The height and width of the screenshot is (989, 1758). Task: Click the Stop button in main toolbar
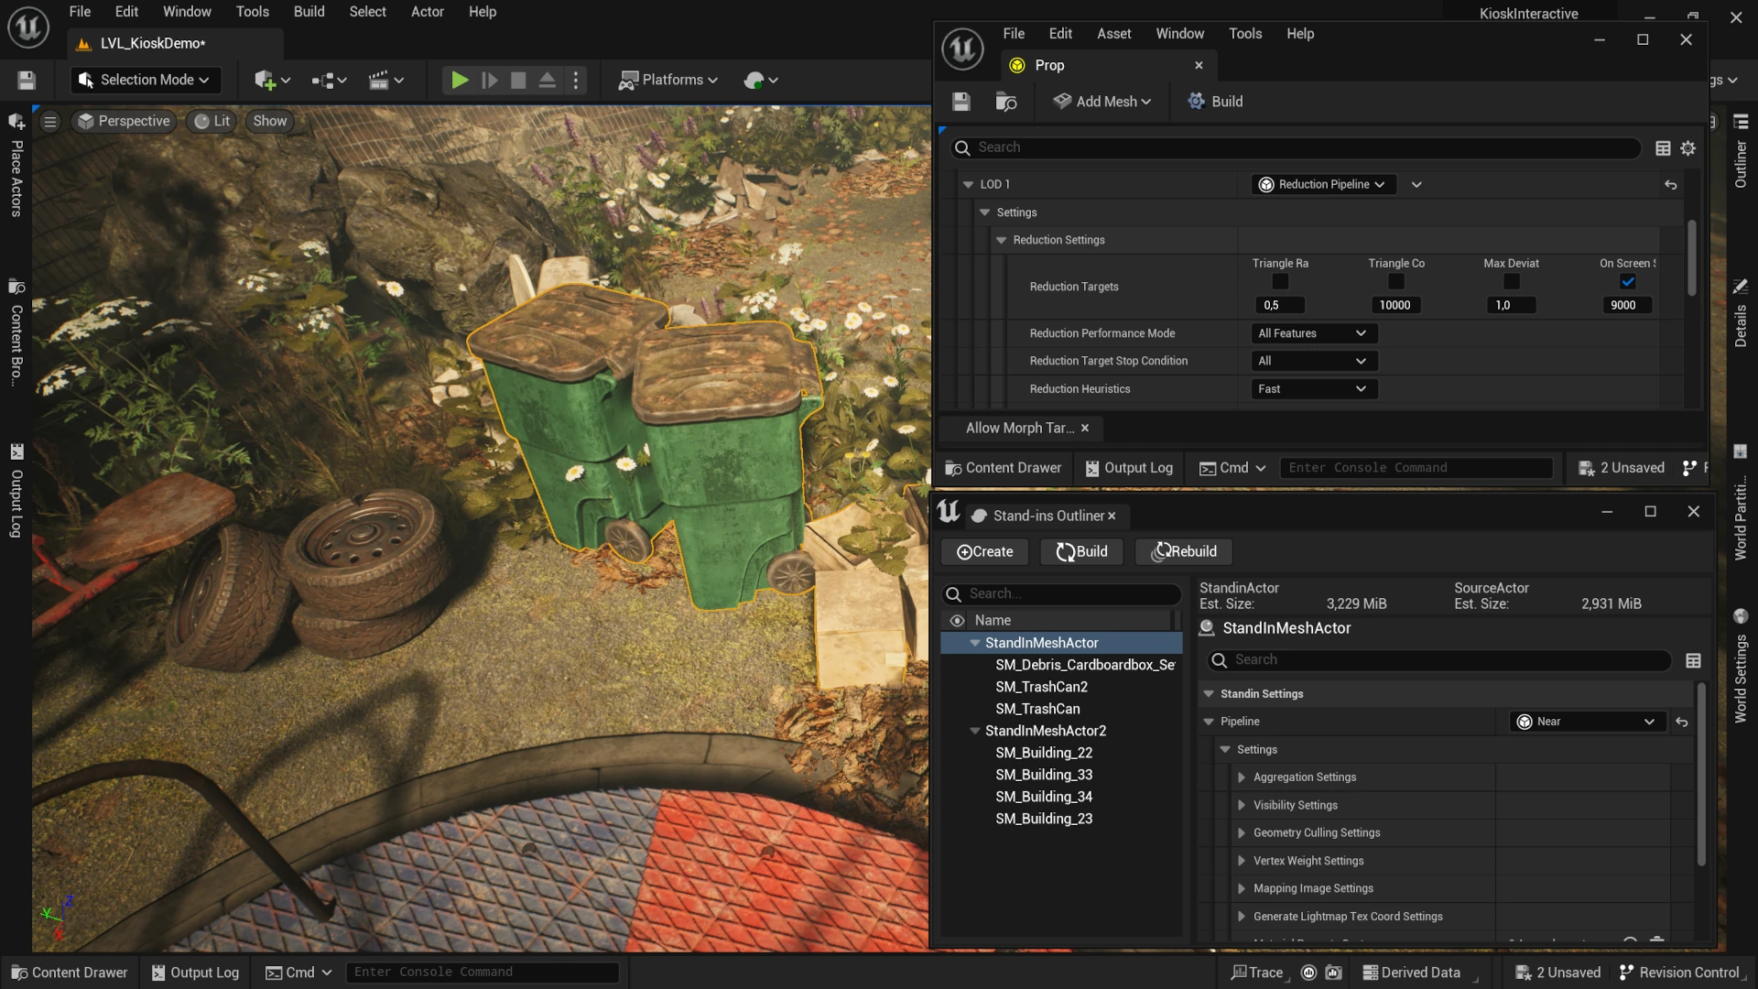coord(518,81)
